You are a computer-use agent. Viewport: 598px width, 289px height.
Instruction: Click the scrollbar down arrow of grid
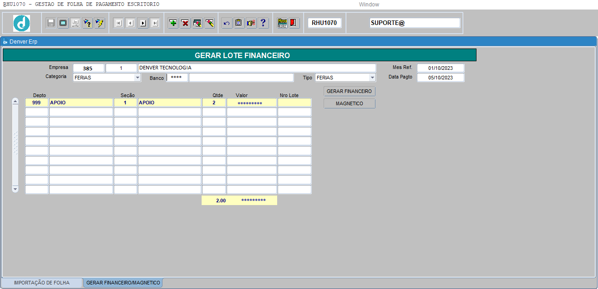(x=15, y=188)
